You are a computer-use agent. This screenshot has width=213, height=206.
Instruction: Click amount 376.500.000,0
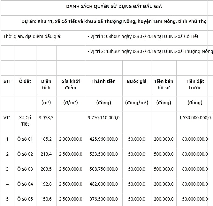(x=104, y=199)
